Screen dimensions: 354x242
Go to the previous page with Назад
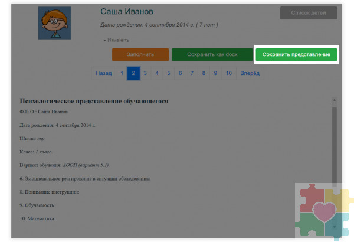[x=103, y=74]
